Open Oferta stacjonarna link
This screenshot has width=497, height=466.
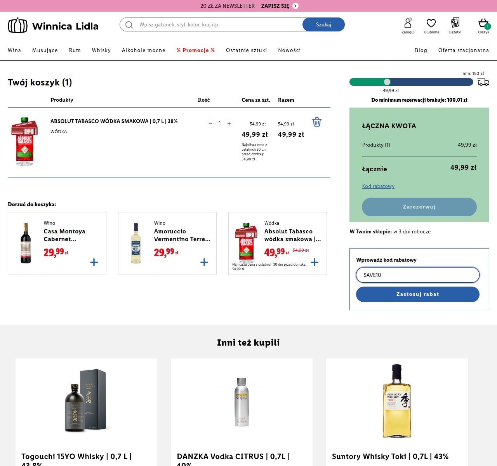tap(464, 50)
